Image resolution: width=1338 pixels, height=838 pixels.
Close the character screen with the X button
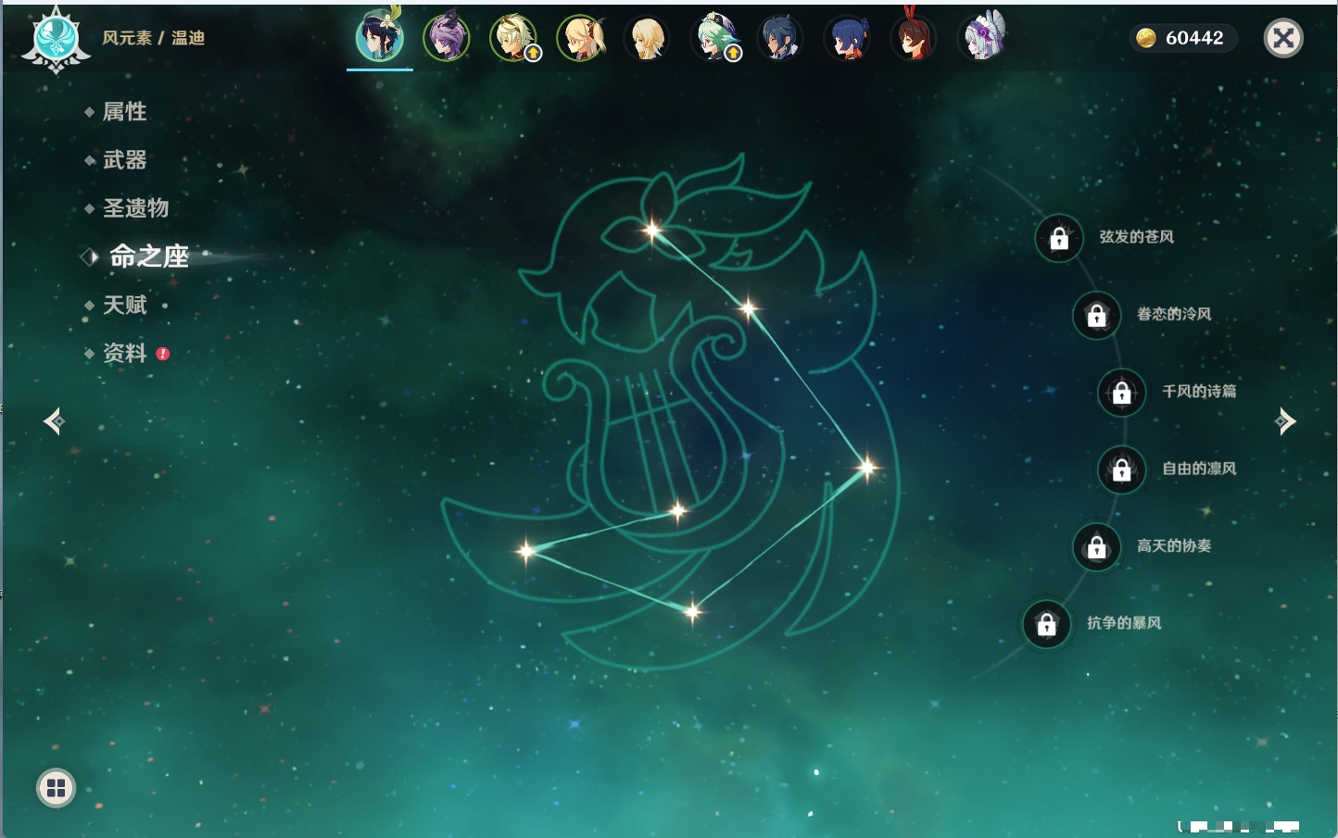(1283, 38)
